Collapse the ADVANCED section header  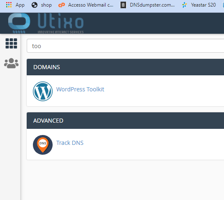click(x=125, y=121)
